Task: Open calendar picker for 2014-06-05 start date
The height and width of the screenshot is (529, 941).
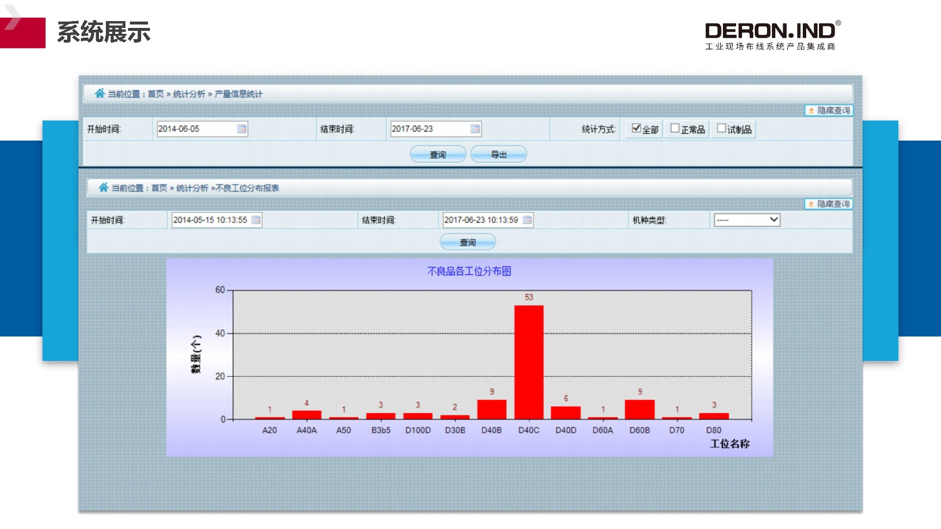Action: click(242, 129)
